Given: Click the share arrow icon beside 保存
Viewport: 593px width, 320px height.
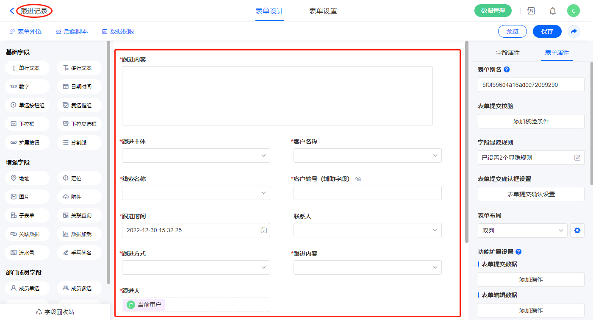Looking at the screenshot, I should [x=574, y=31].
